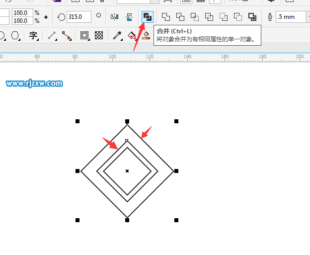Expand the Dimension tool flyout arrow
310x255 pixels.
click(56, 40)
